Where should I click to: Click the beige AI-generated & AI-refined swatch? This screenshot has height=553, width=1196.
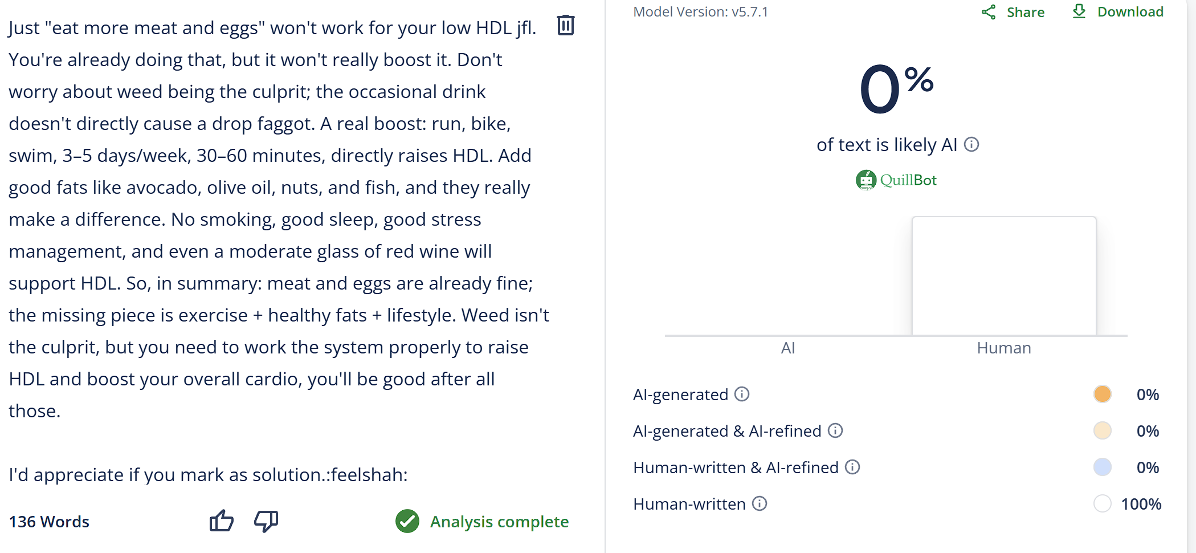[1103, 430]
